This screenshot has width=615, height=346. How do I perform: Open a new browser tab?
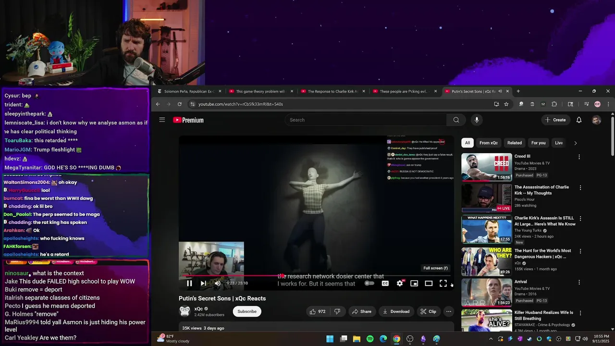[518, 91]
